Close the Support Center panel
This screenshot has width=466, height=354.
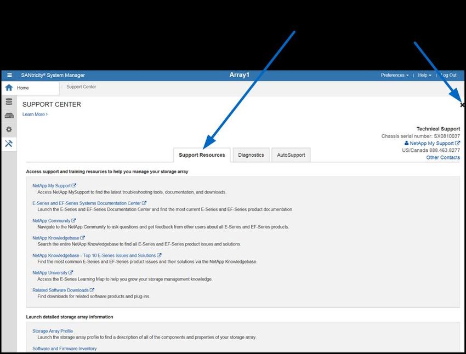pos(462,105)
